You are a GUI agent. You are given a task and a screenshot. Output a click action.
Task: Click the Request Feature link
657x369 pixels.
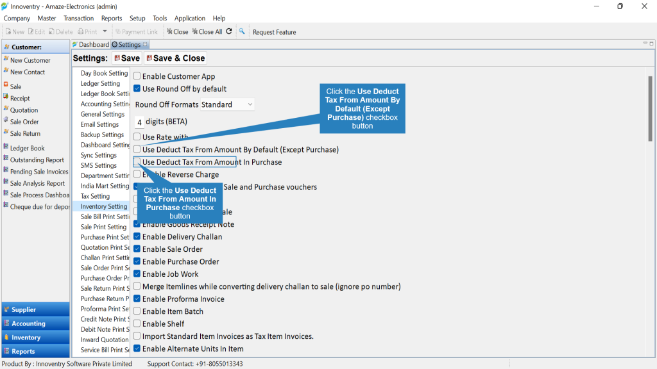pyautogui.click(x=274, y=32)
